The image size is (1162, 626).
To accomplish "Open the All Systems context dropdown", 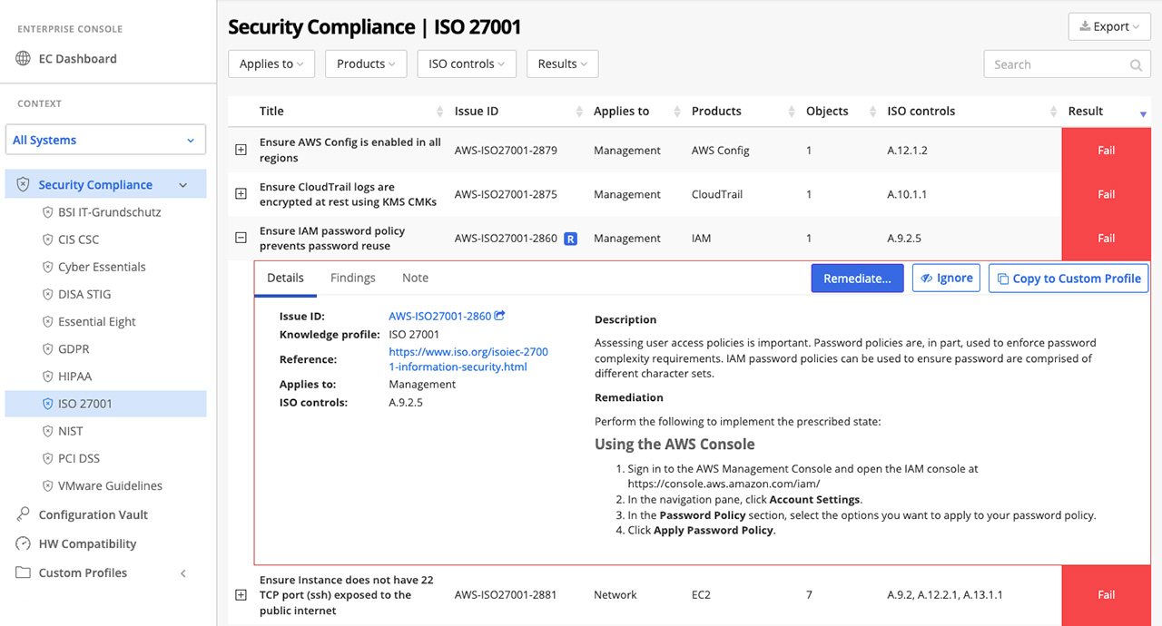I will (105, 141).
